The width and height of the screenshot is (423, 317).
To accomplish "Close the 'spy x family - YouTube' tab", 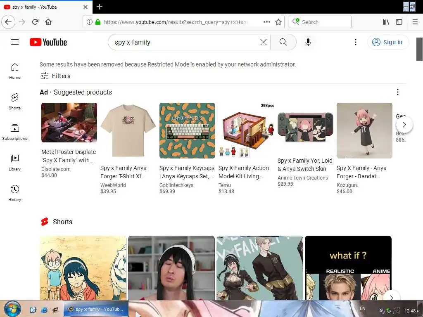I will point(85,7).
